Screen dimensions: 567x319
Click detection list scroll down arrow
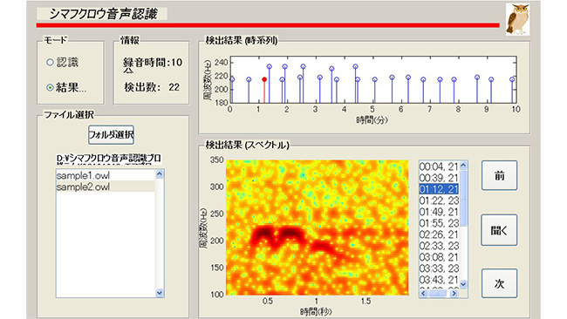[x=463, y=285]
